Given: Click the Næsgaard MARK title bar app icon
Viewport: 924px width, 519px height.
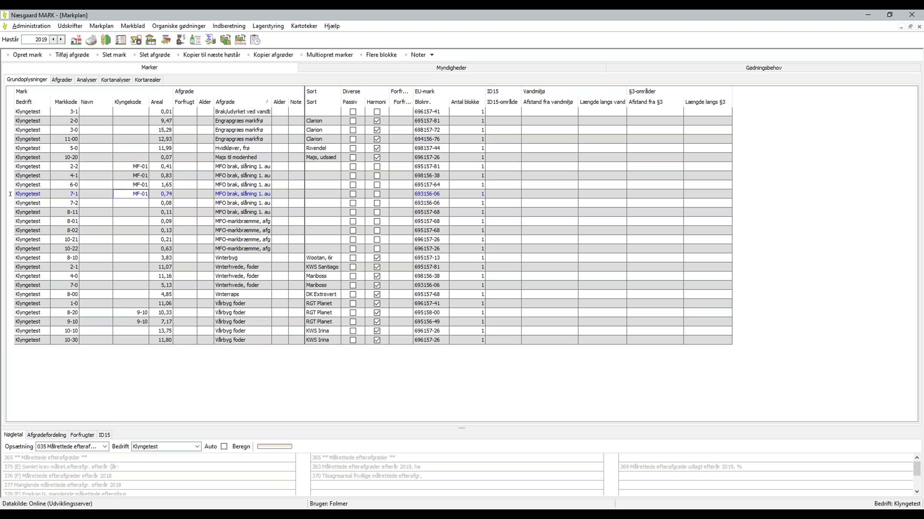Looking at the screenshot, I should coord(5,15).
